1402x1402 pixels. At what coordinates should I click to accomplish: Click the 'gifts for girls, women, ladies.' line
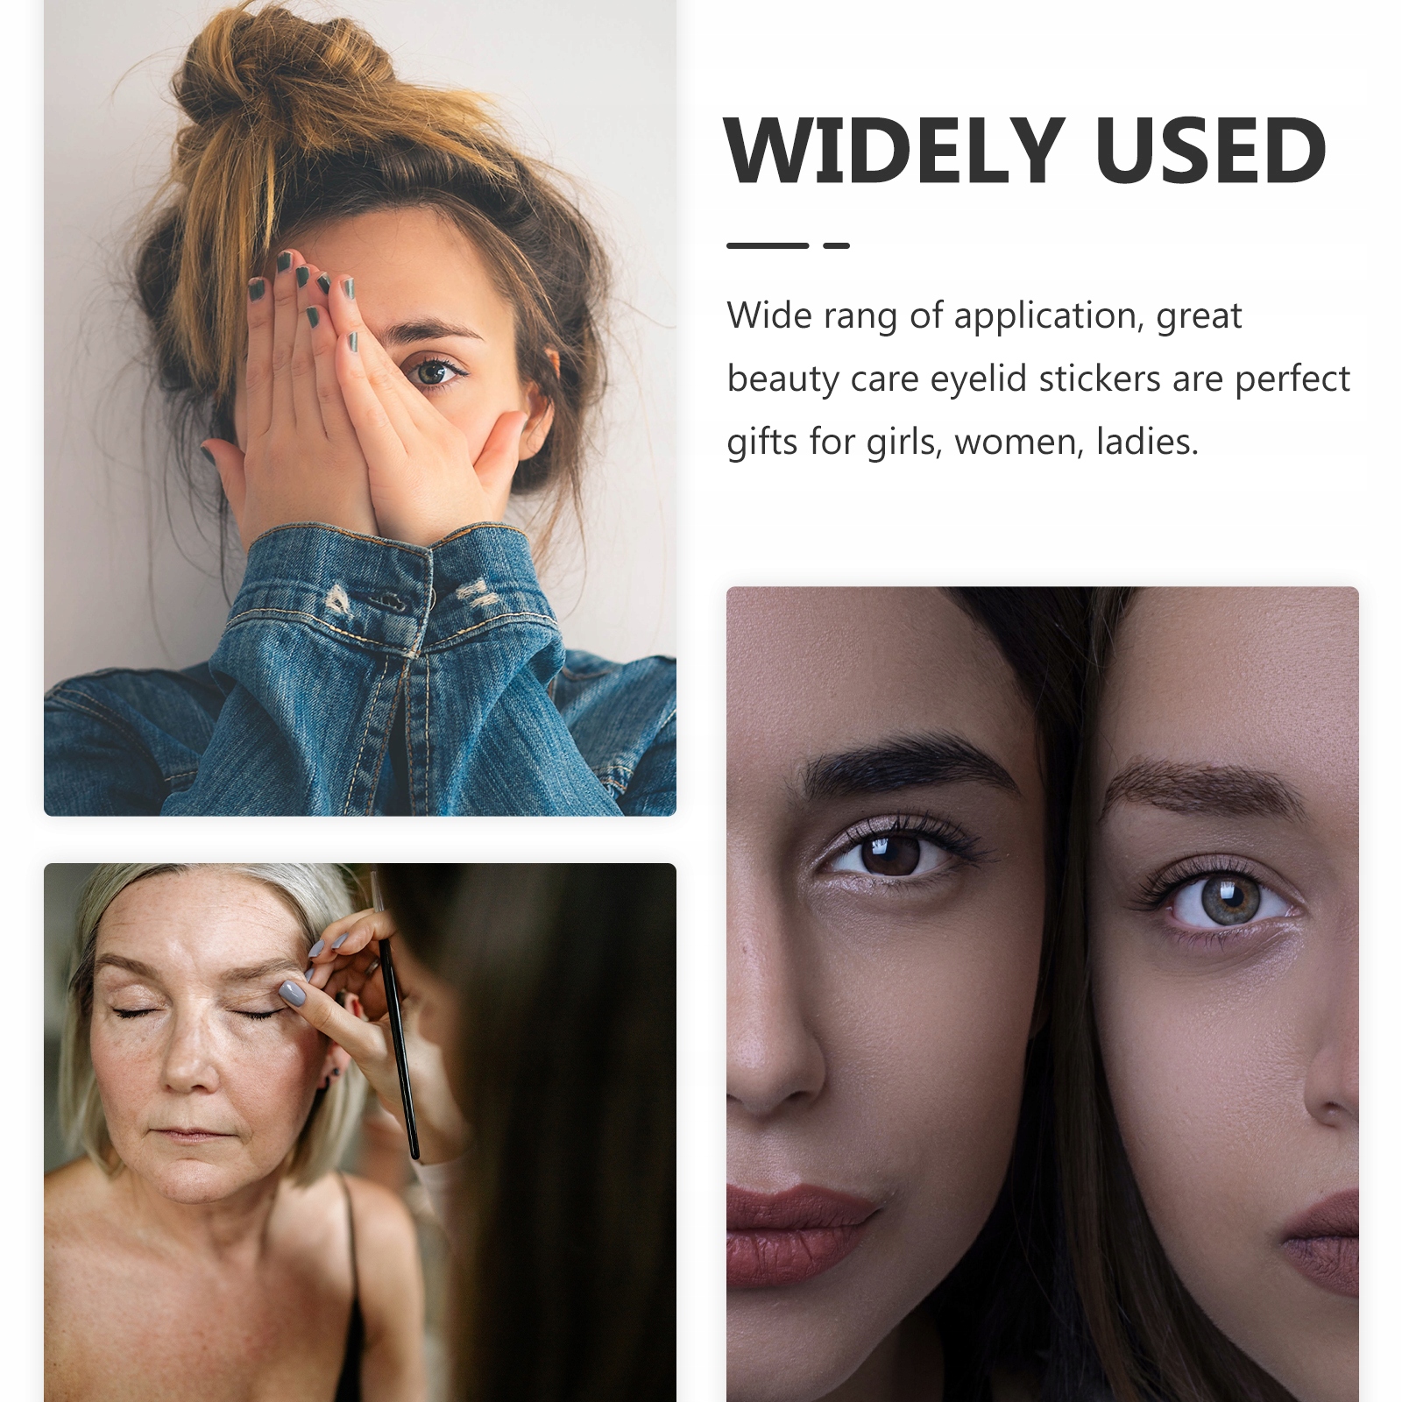click(962, 443)
